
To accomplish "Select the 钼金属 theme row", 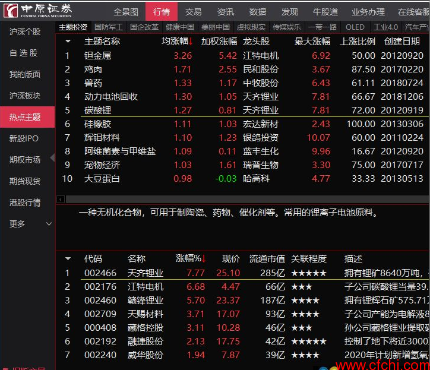I will click(x=242, y=56).
